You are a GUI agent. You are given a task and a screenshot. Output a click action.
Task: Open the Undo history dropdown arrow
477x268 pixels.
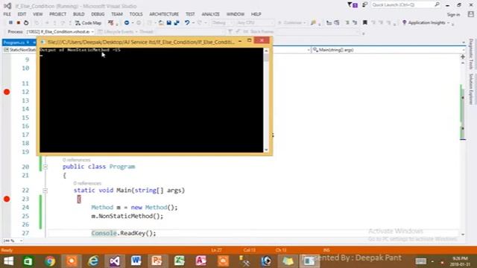pos(193,23)
